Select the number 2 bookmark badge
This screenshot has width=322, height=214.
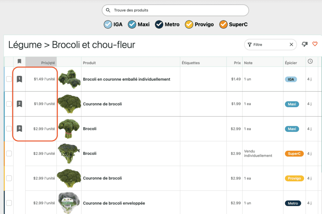(x=19, y=104)
